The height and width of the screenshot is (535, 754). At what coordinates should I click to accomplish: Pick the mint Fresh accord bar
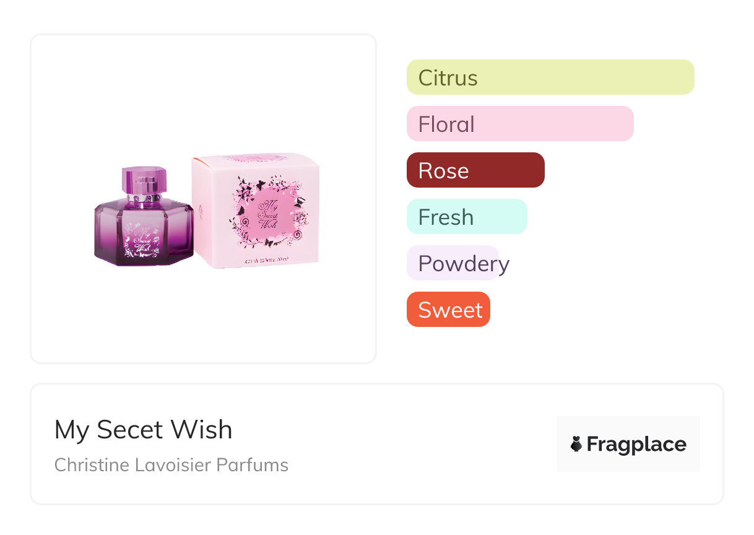coord(467,217)
